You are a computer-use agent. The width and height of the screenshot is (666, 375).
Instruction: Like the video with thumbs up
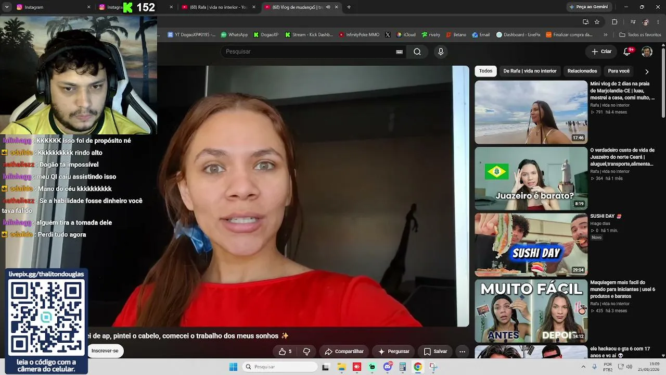click(285, 352)
